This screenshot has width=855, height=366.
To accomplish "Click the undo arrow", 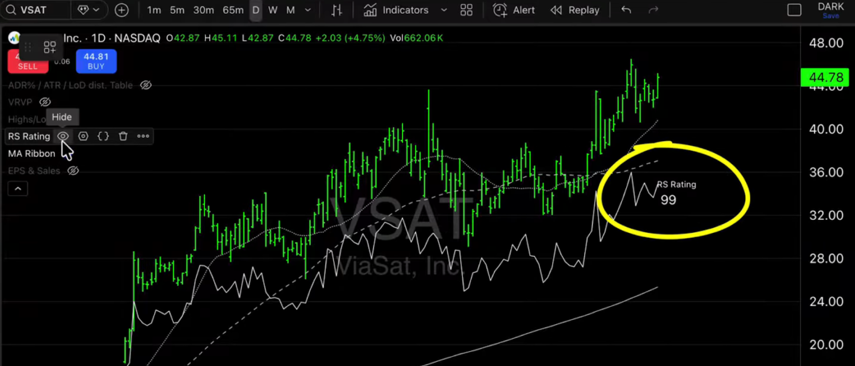I will point(626,10).
